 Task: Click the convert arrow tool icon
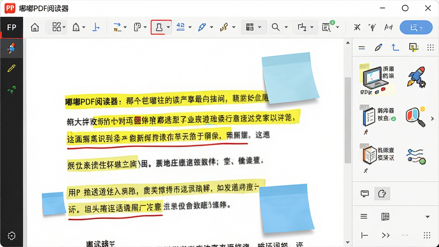pyautogui.click(x=117, y=27)
